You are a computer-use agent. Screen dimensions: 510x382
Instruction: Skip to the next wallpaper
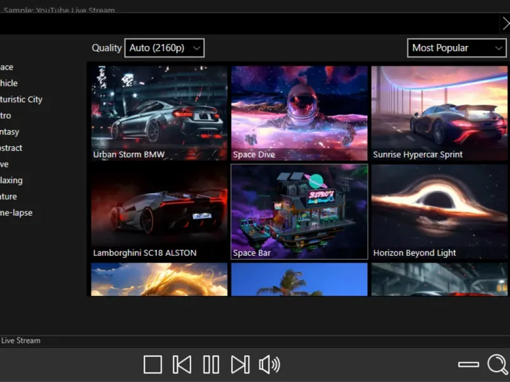(x=240, y=364)
